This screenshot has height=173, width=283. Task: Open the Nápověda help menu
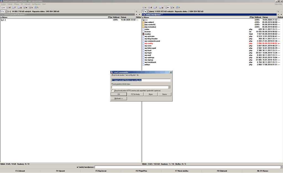278,4
